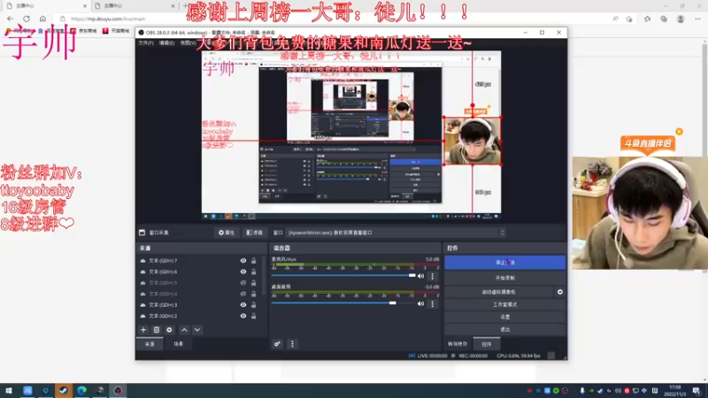Image resolution: width=708 pixels, height=398 pixels.
Task: Open OBS Studio taskbar icon
Action: [118, 390]
